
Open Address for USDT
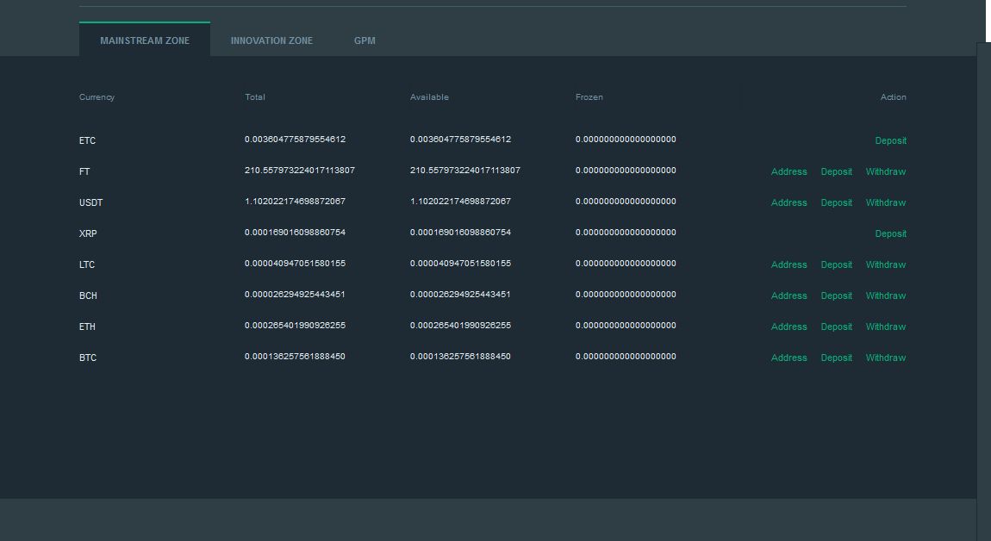click(x=788, y=203)
